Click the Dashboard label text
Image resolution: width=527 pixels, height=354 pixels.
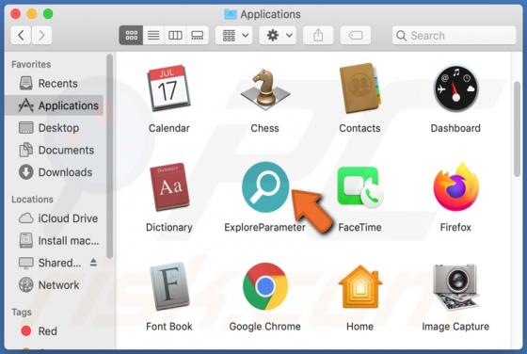[x=455, y=128]
